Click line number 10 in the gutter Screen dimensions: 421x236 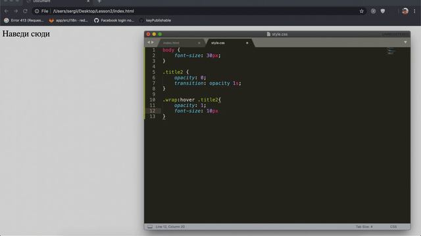click(153, 100)
